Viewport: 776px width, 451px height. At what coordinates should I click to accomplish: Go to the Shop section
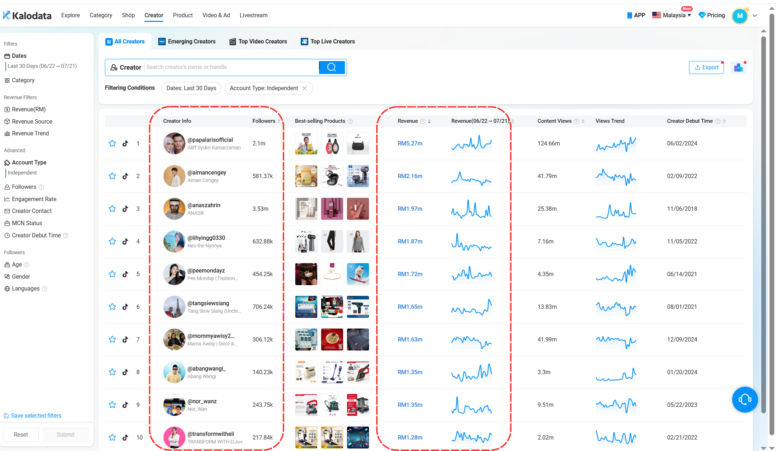(128, 15)
